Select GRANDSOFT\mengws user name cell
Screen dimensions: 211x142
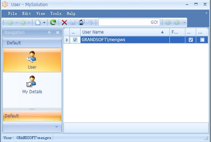(125, 40)
